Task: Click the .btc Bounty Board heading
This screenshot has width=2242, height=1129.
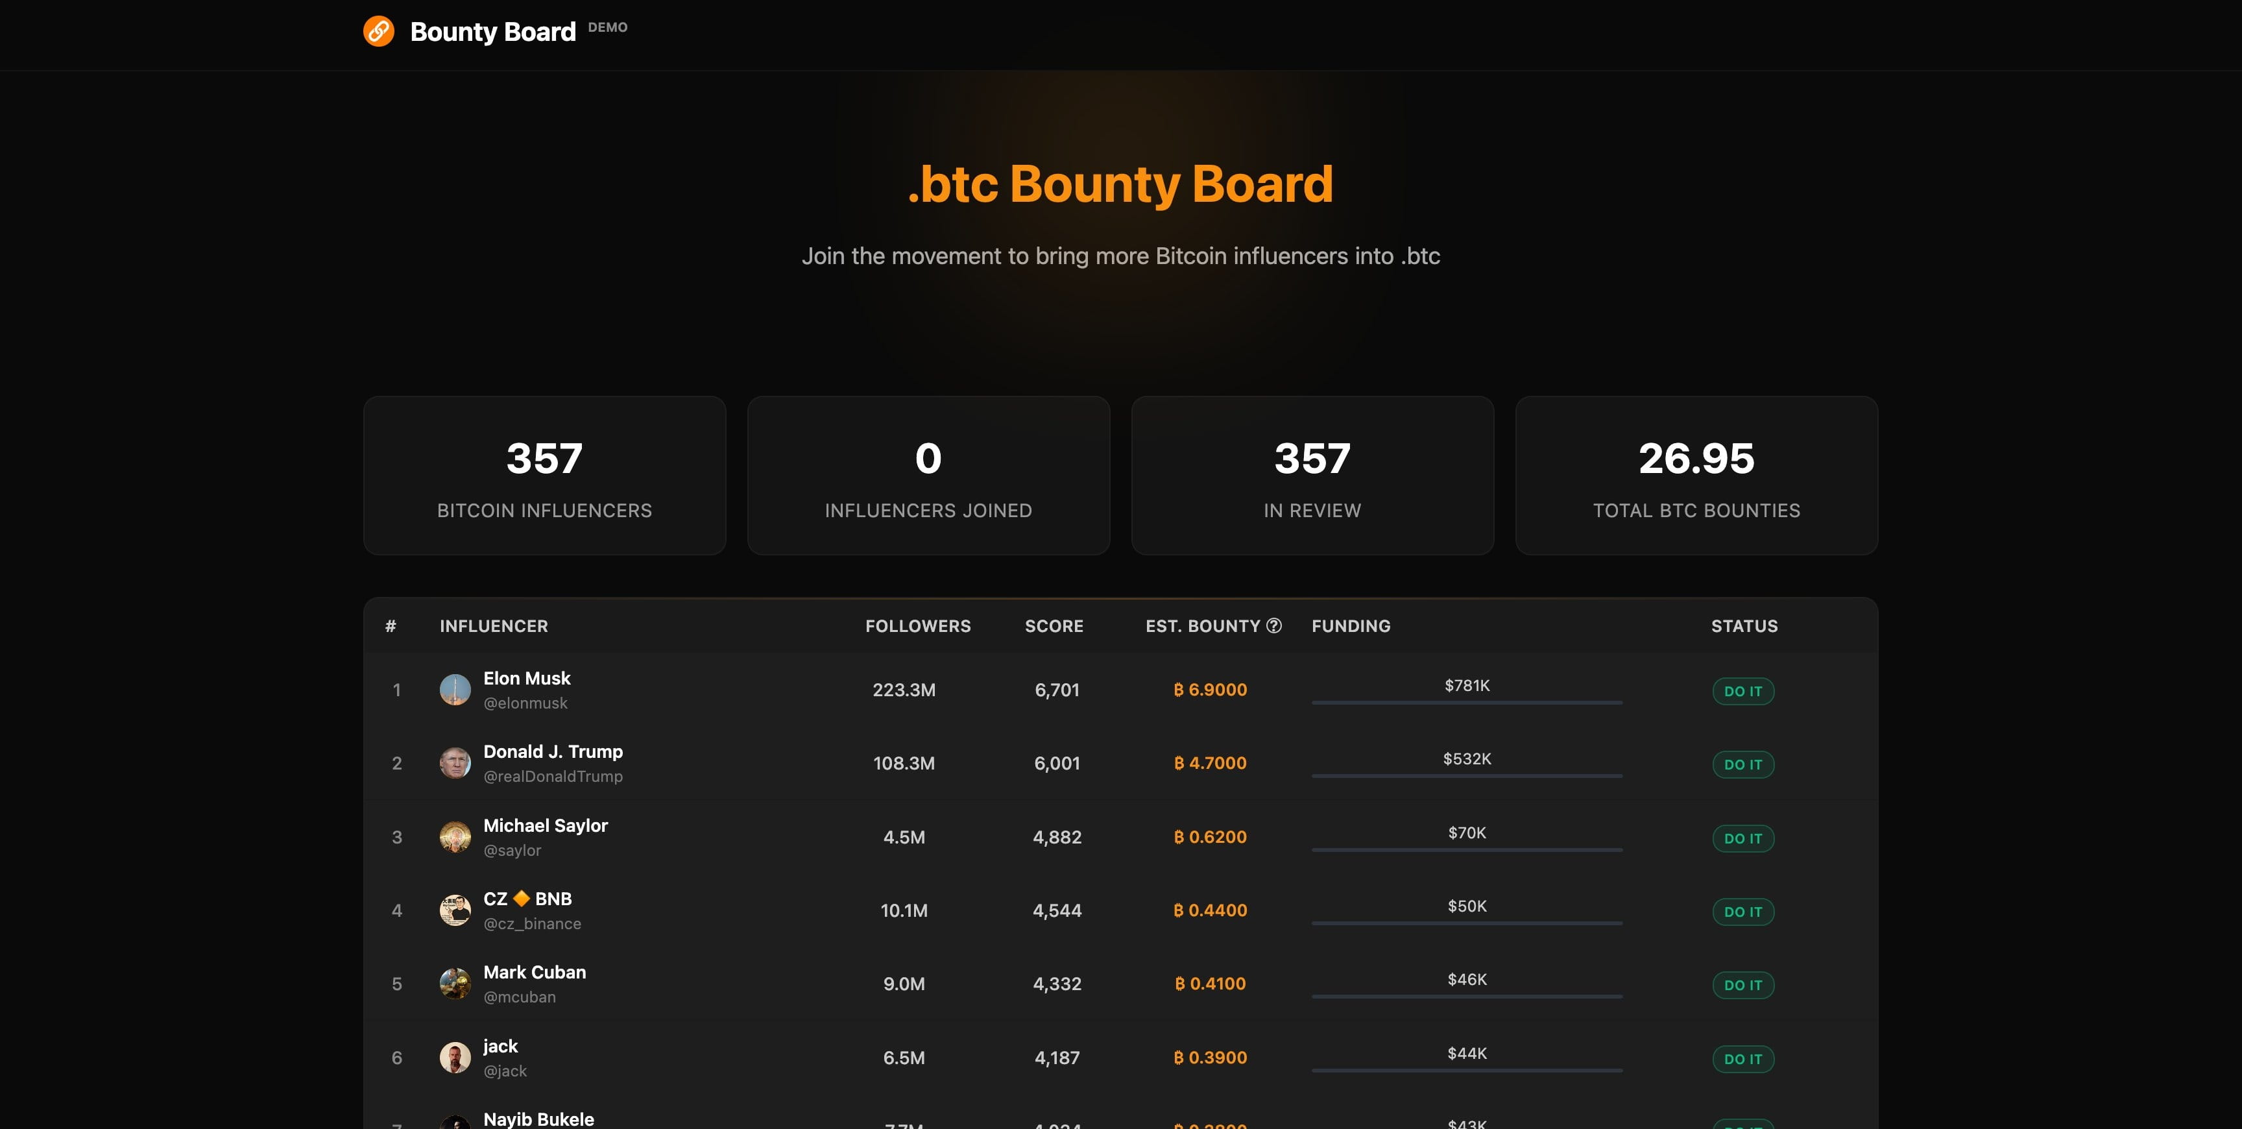Action: pyautogui.click(x=1121, y=184)
